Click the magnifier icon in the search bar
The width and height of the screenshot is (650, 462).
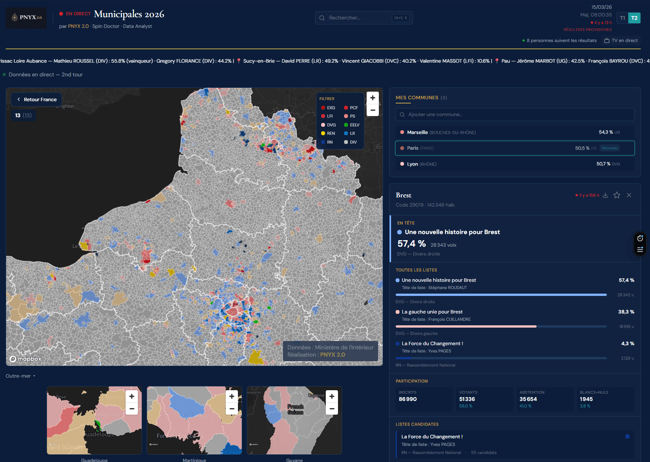[x=322, y=18]
